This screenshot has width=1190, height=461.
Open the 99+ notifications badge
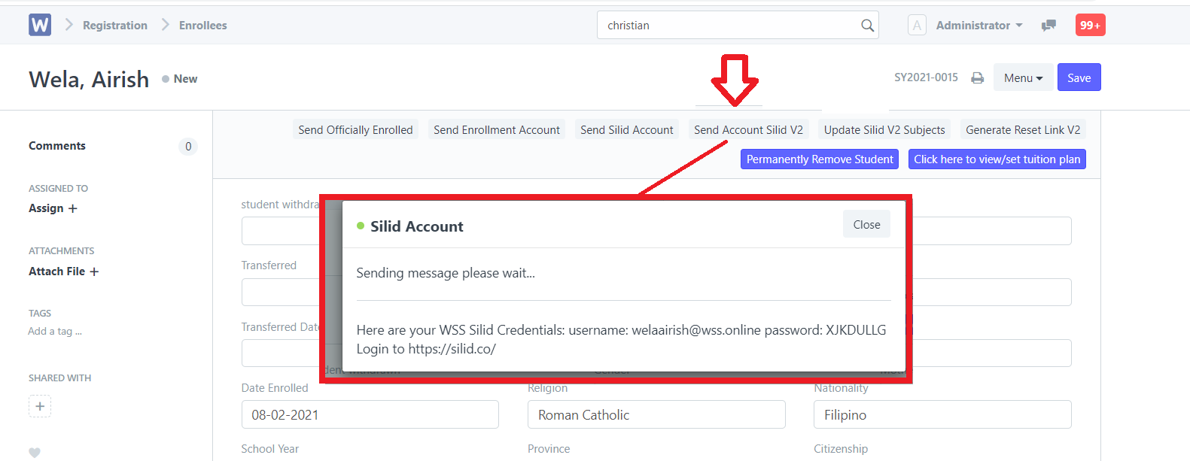(1090, 25)
